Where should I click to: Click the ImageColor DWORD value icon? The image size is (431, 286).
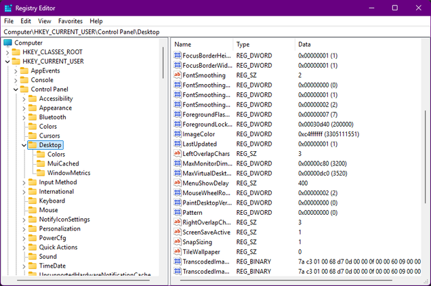pyautogui.click(x=178, y=134)
